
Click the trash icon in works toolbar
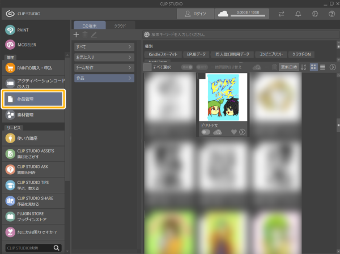[x=274, y=67]
